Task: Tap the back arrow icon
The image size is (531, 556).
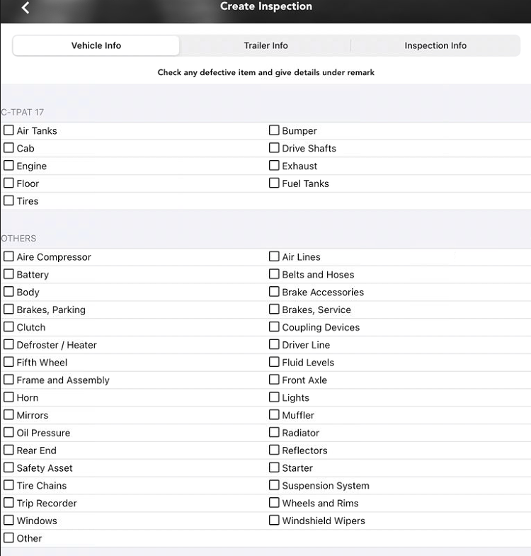Action: pos(26,8)
